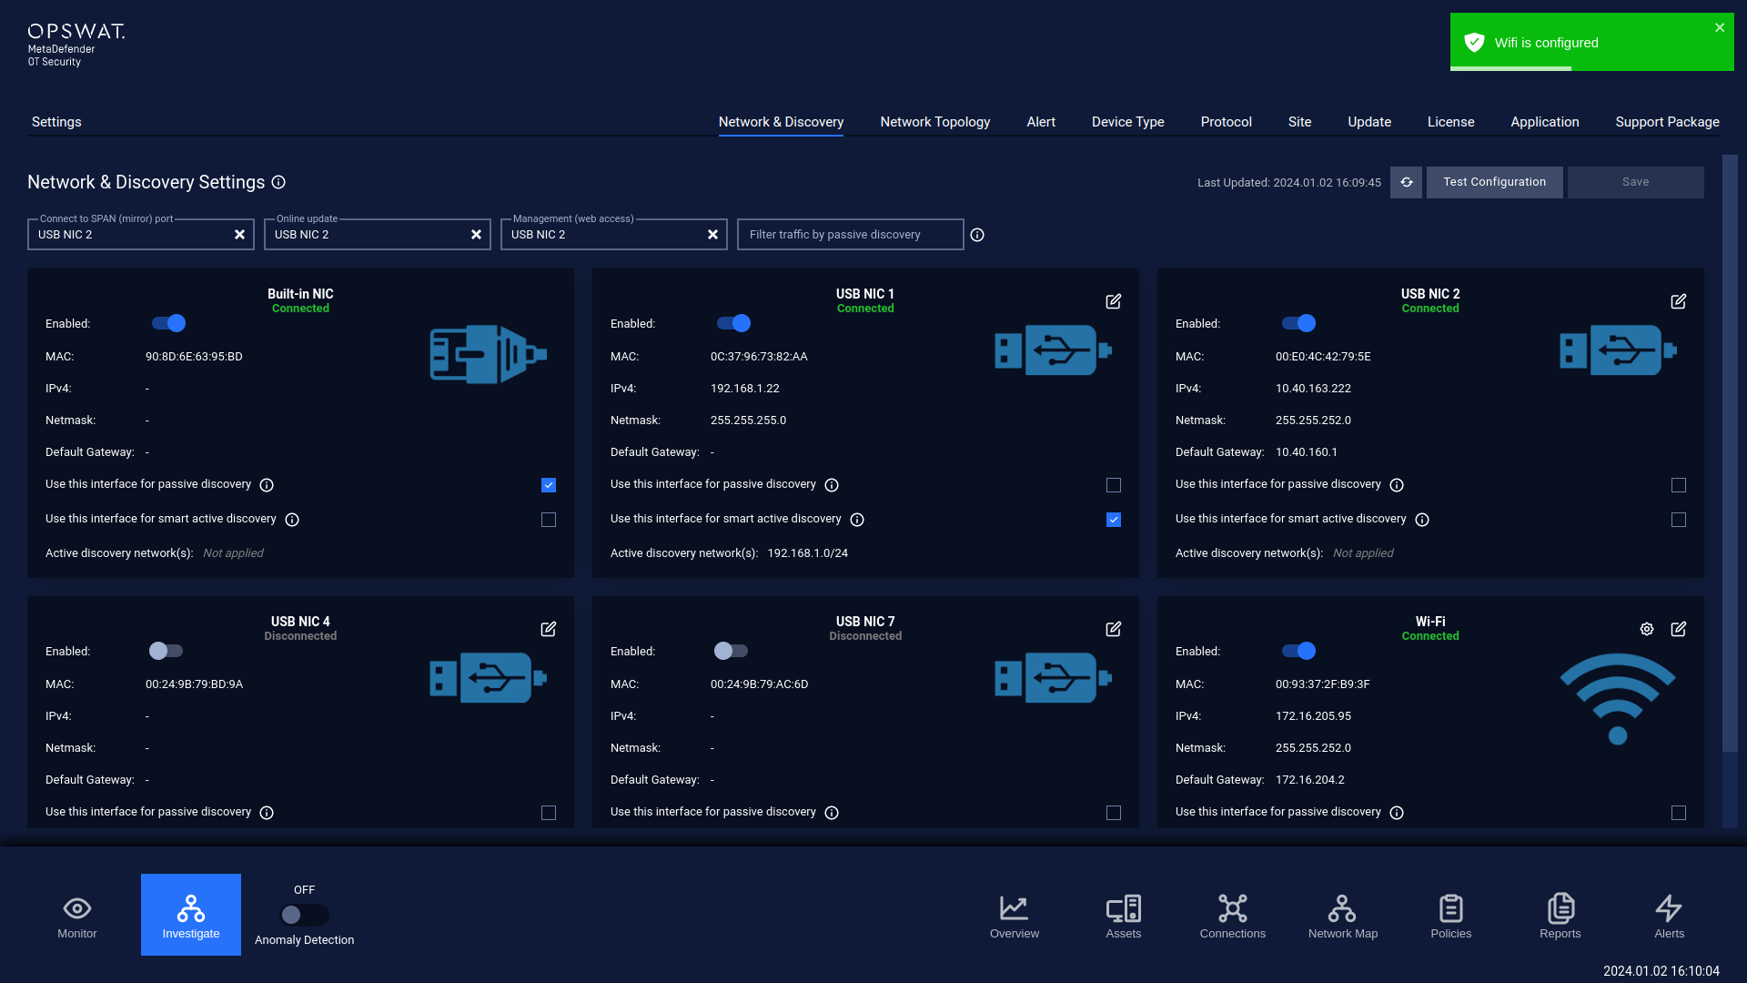
Task: Open the Application tab
Action: tap(1545, 122)
